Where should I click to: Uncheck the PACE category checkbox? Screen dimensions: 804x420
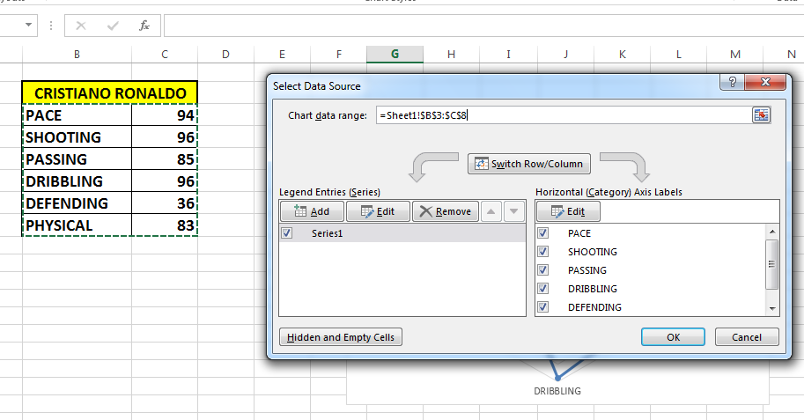click(543, 233)
